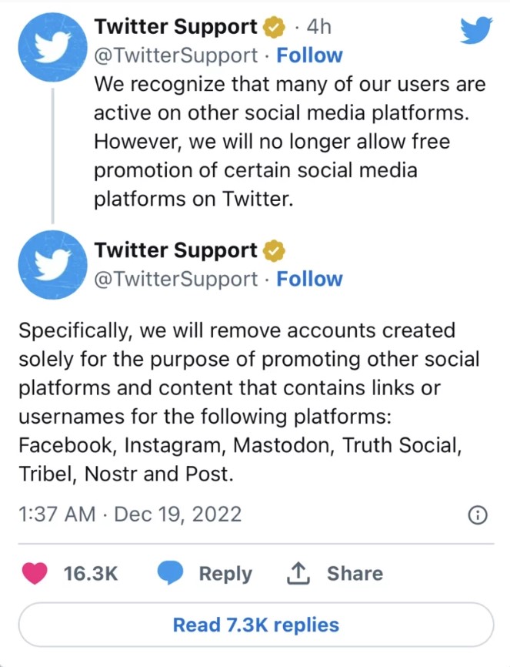
Task: Click the Twitter Support name in first tweet
Action: pyautogui.click(x=175, y=27)
